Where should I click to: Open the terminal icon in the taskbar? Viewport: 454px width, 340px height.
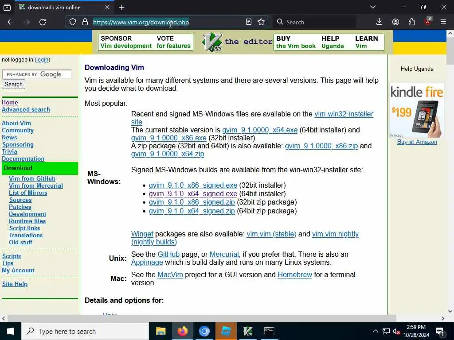(x=269, y=331)
